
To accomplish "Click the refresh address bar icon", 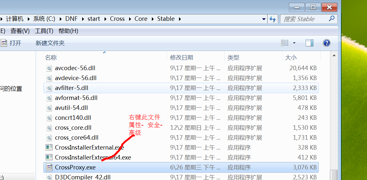I will tap(272, 19).
